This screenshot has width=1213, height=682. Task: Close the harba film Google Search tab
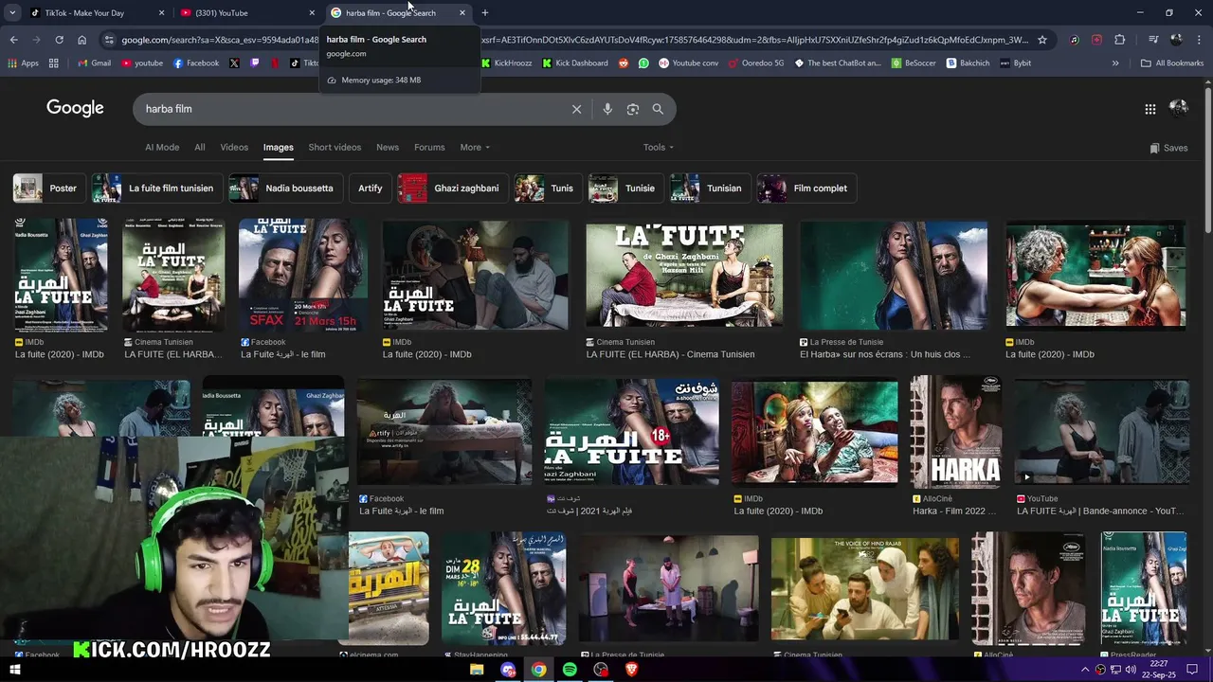coord(462,13)
